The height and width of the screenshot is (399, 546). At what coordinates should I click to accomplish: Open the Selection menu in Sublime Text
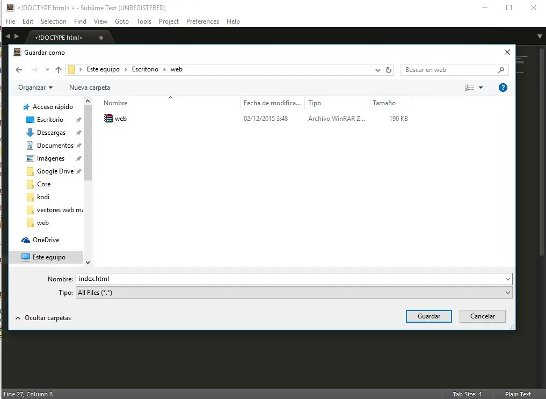point(53,21)
